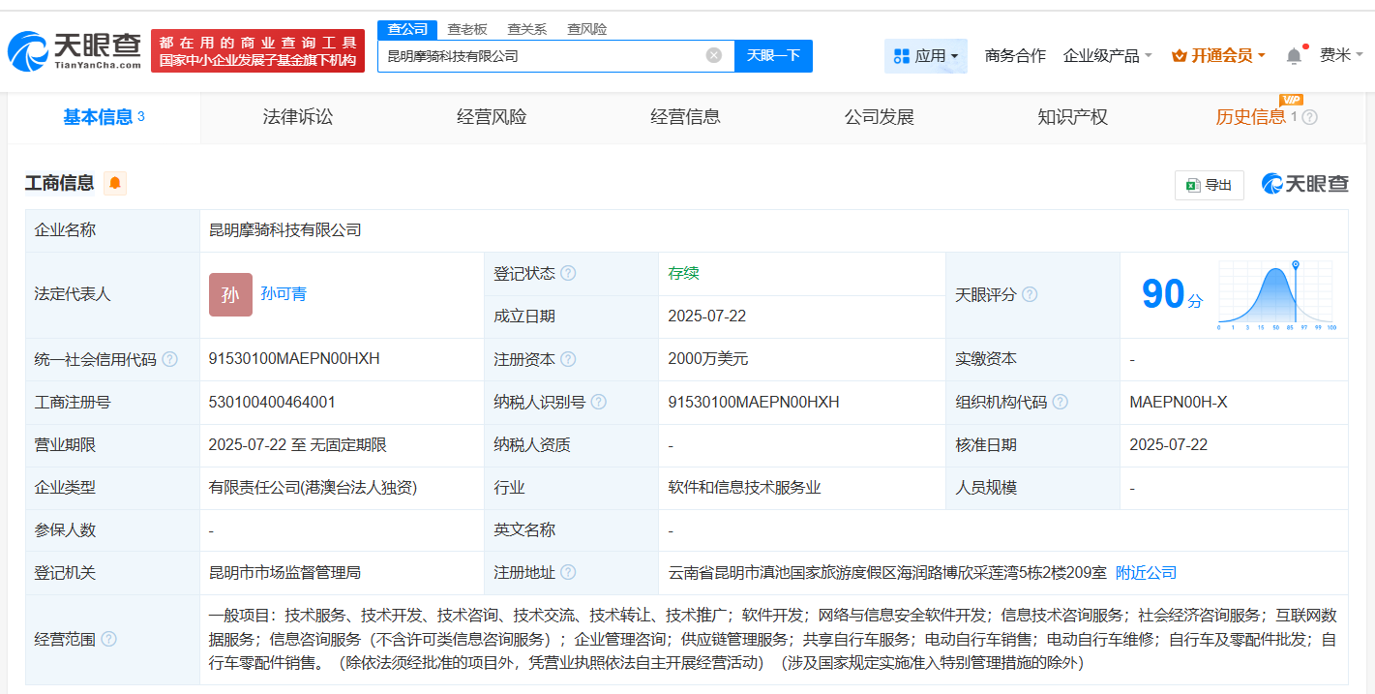The image size is (1375, 694).
Task: Click the 导出 export button
Action: coord(1210,185)
